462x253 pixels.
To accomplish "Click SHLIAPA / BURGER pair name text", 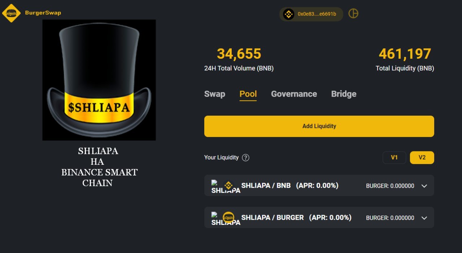I will 273,217.
